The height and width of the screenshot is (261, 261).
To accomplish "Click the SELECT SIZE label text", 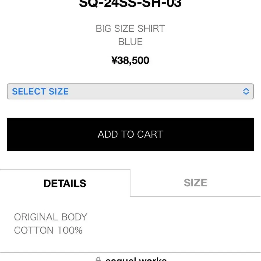I will 40,91.
